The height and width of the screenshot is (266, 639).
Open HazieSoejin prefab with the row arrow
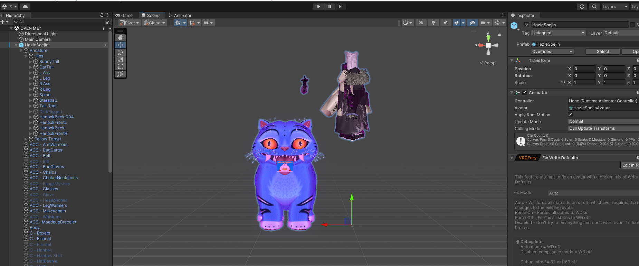pyautogui.click(x=105, y=45)
